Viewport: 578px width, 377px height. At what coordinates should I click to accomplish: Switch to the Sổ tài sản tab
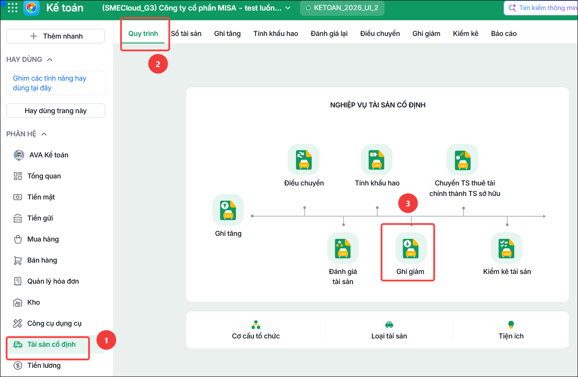pos(186,33)
